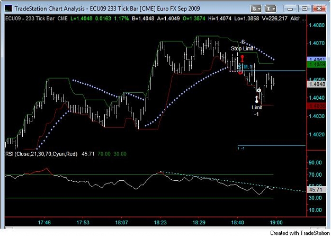Screen dimensions: 331x236
Task: Click the 18:23 time axis label
Action: (160, 222)
